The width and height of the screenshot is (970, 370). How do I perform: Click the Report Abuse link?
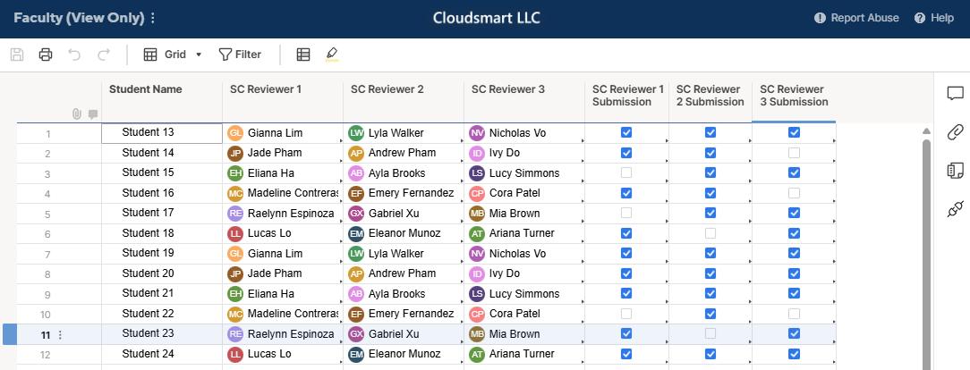pyautogui.click(x=856, y=18)
